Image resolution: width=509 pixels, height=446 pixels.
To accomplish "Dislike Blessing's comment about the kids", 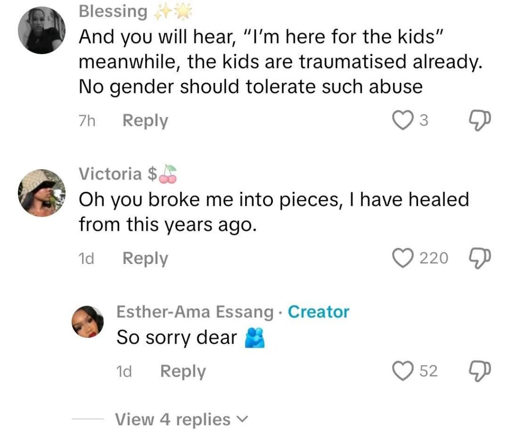I will pyautogui.click(x=480, y=120).
